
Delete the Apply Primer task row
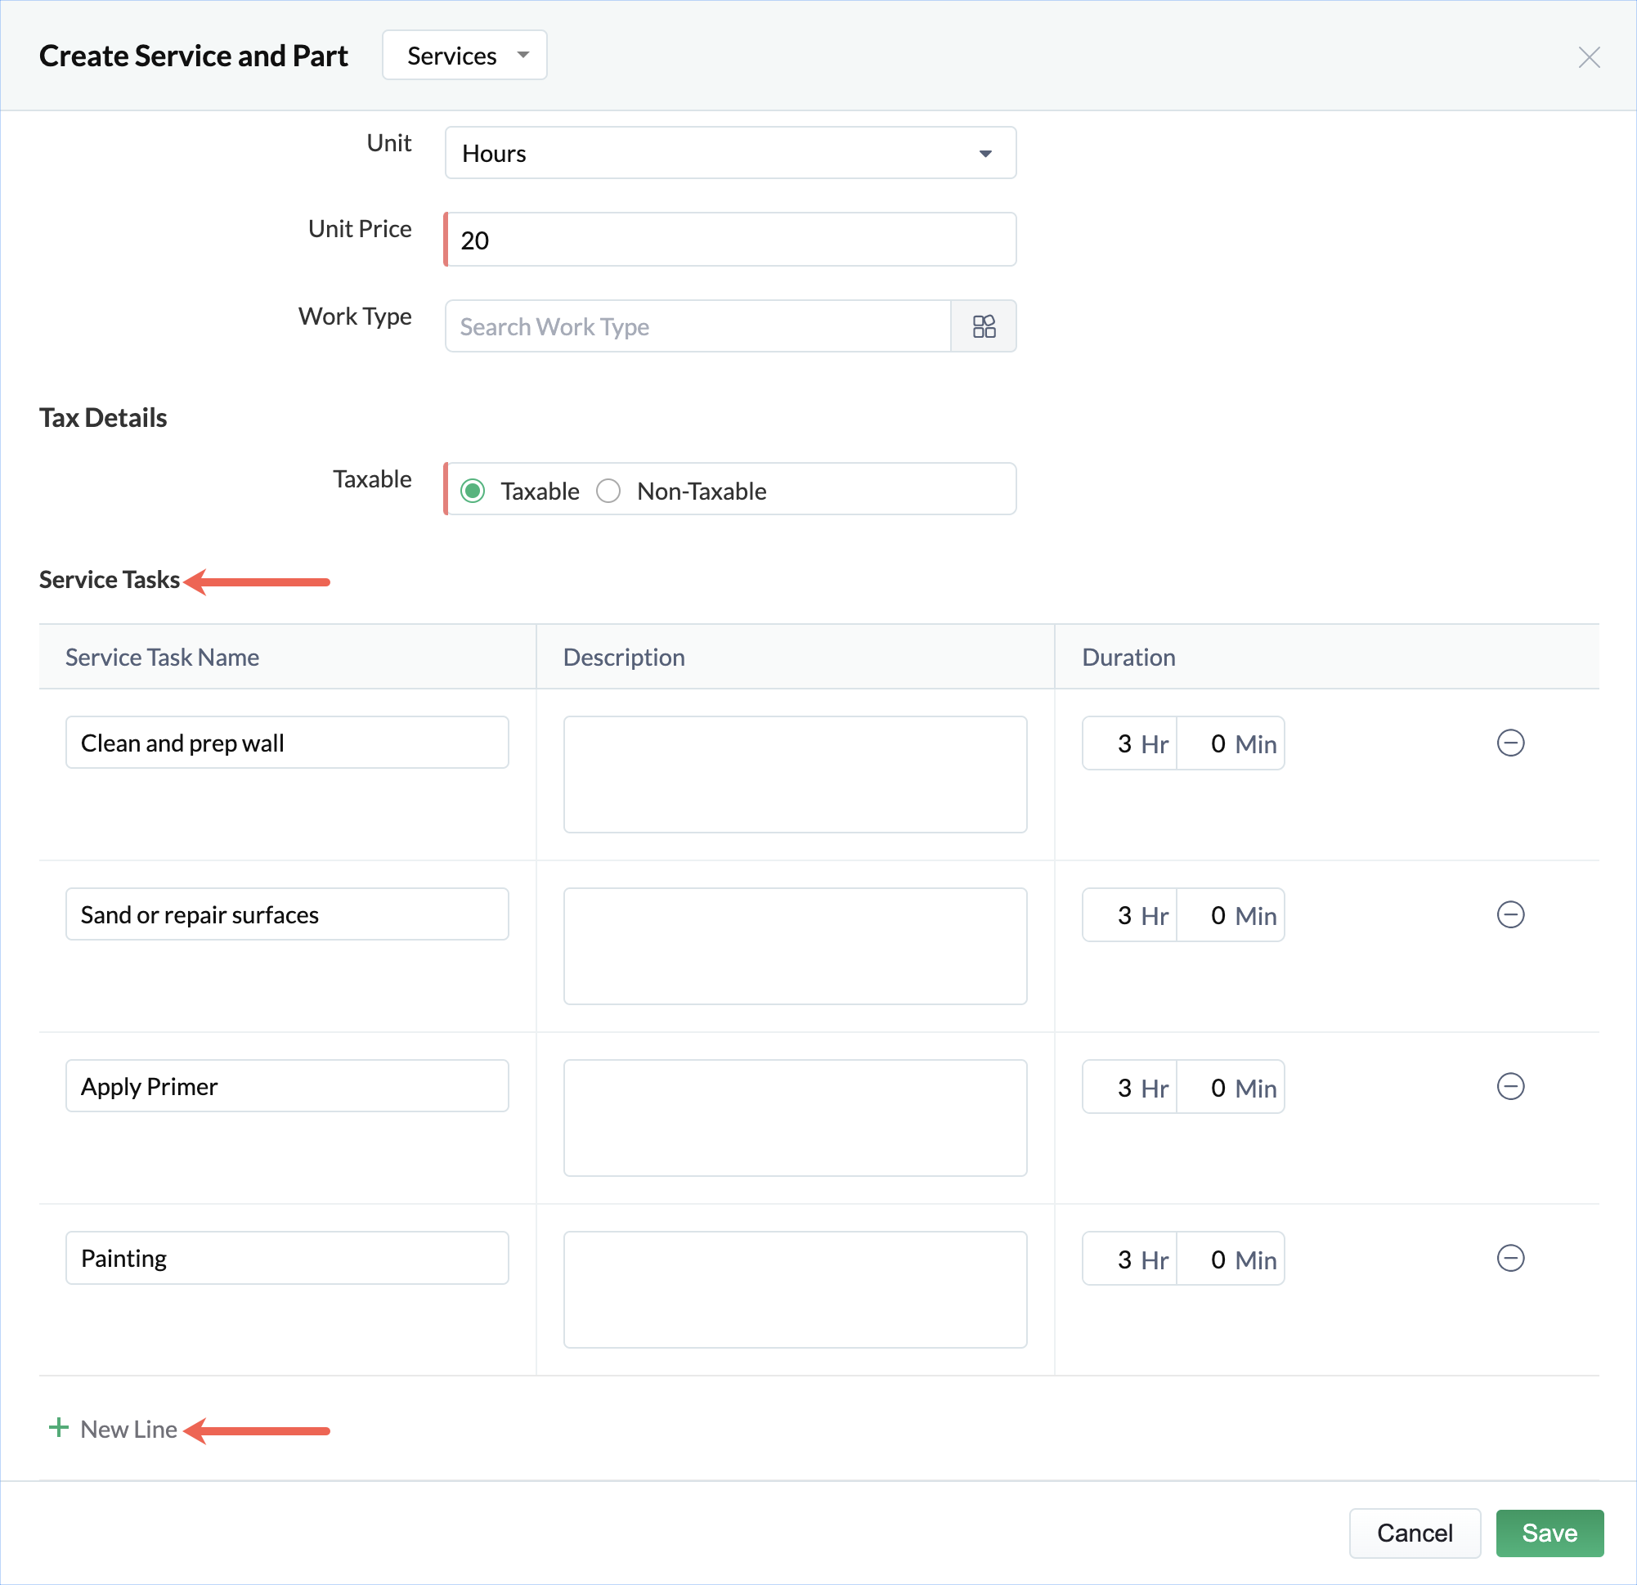pos(1509,1086)
